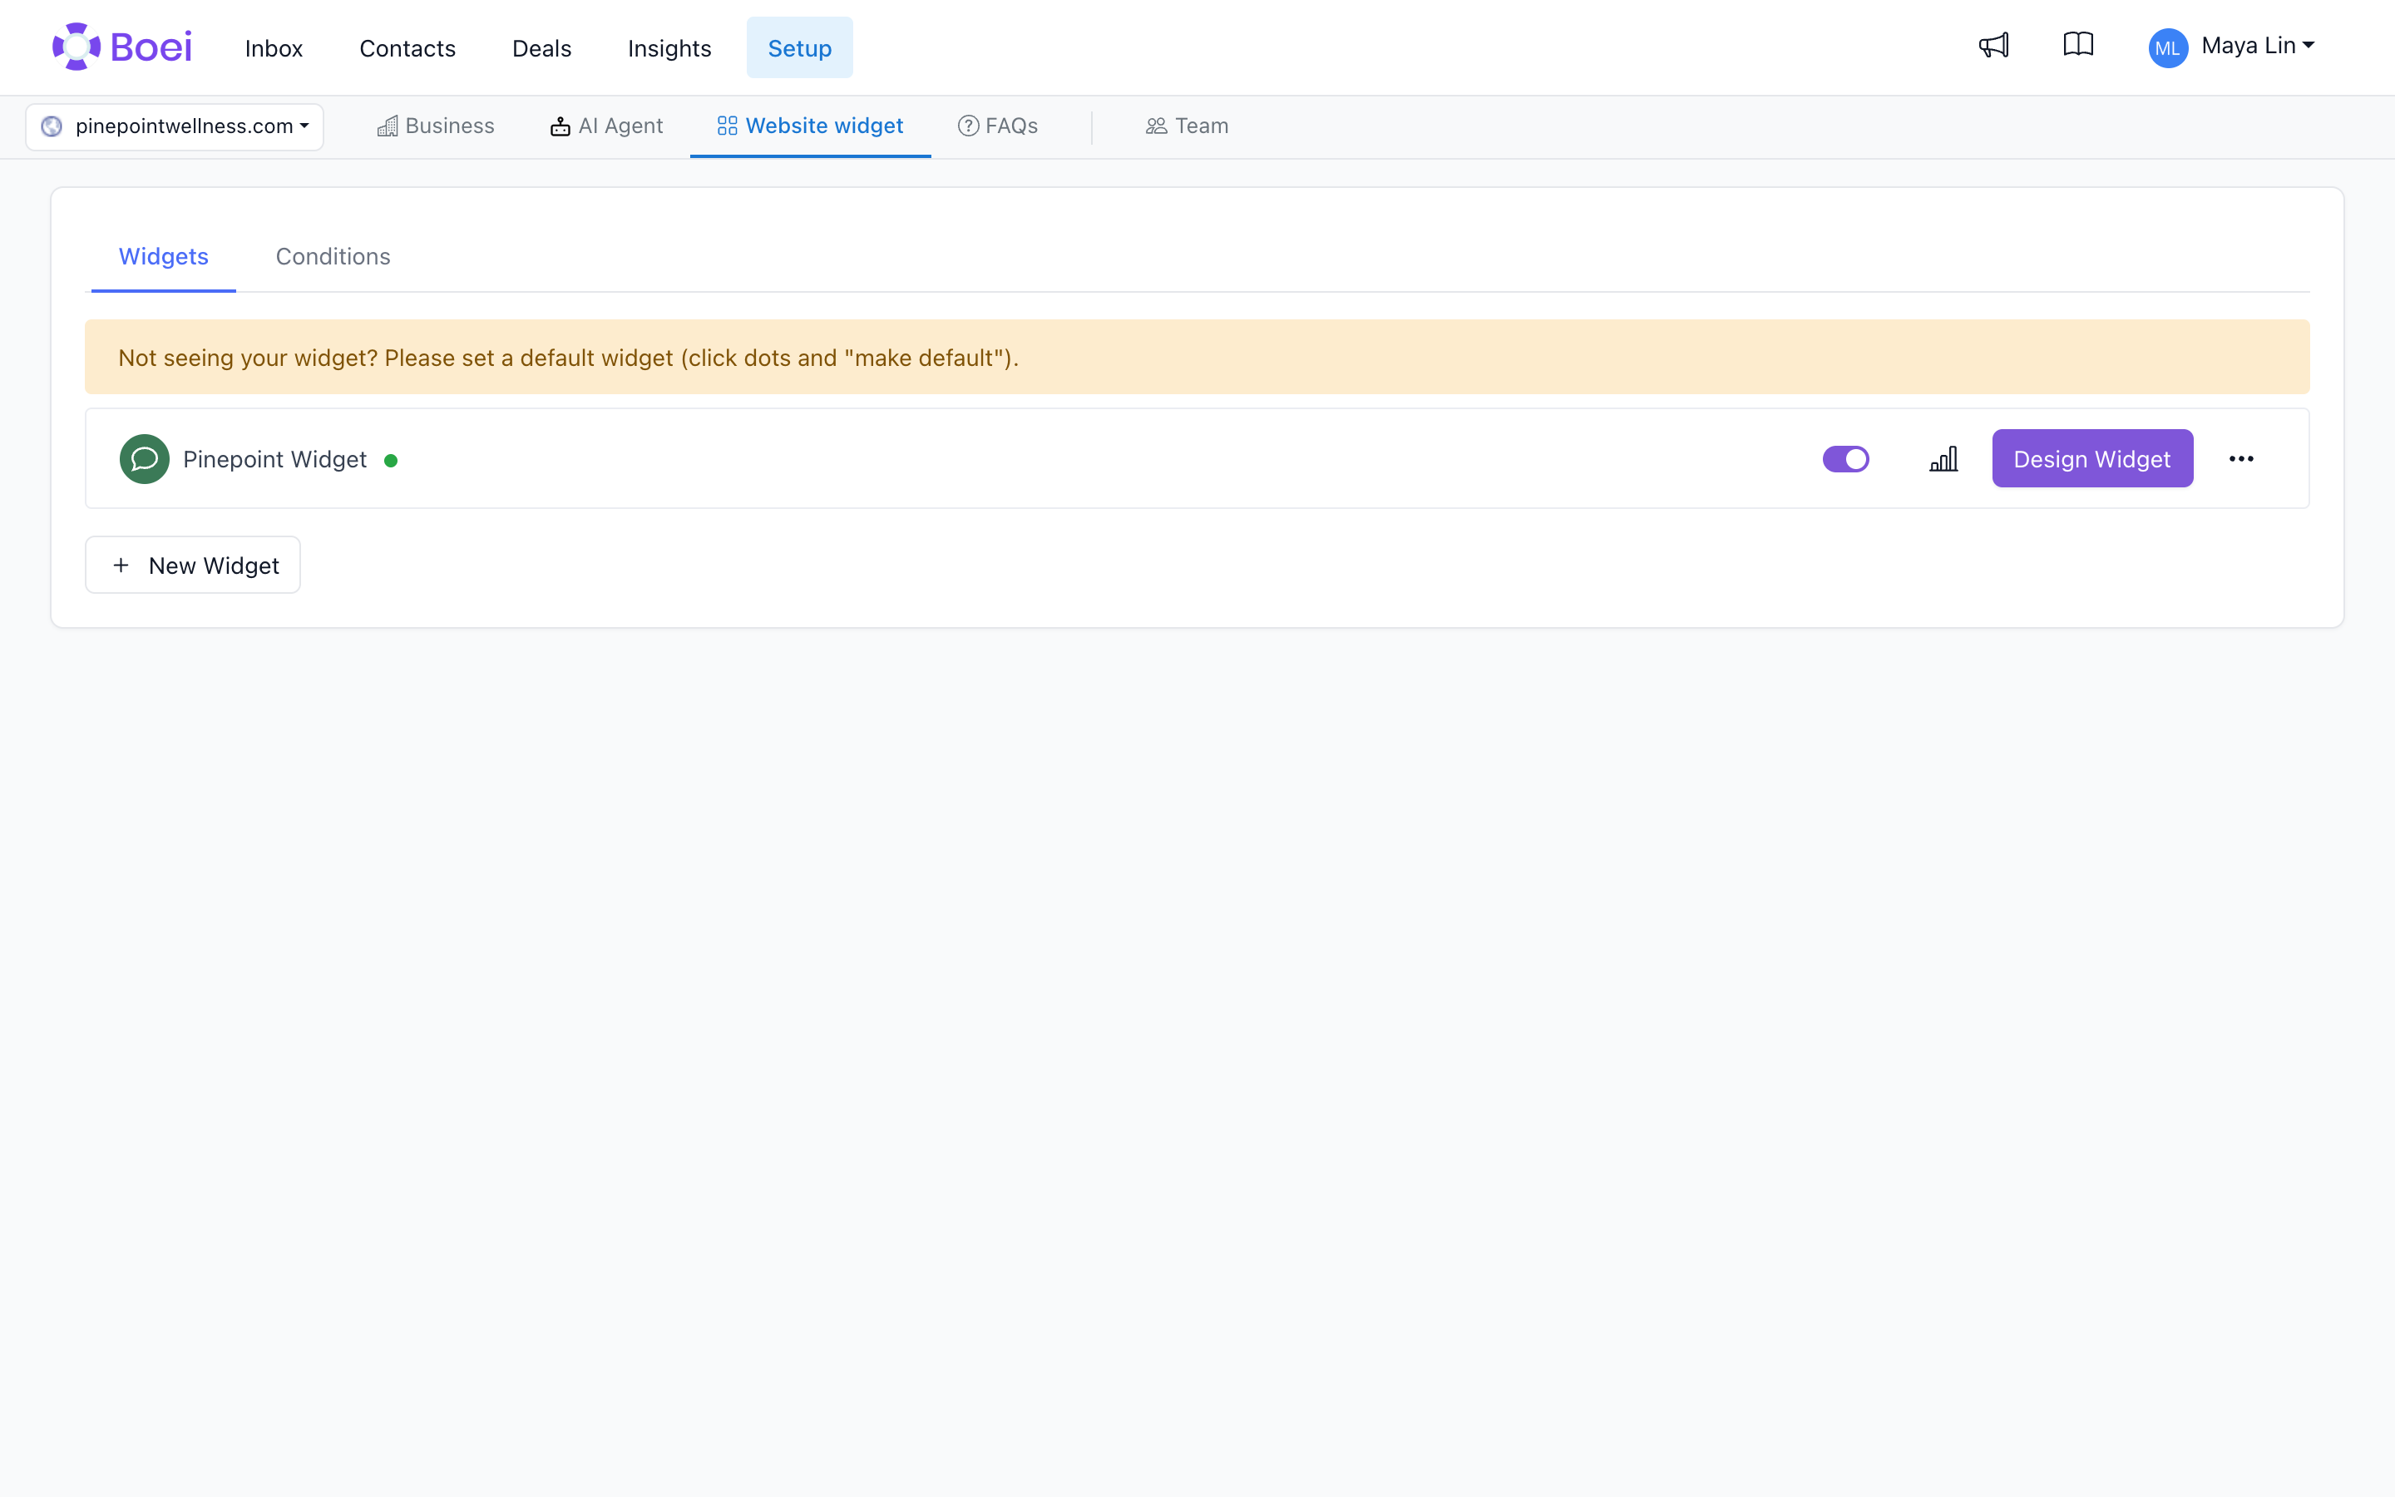Viewport: 2395px width, 1497px height.
Task: Open the Deals menu
Action: point(541,47)
